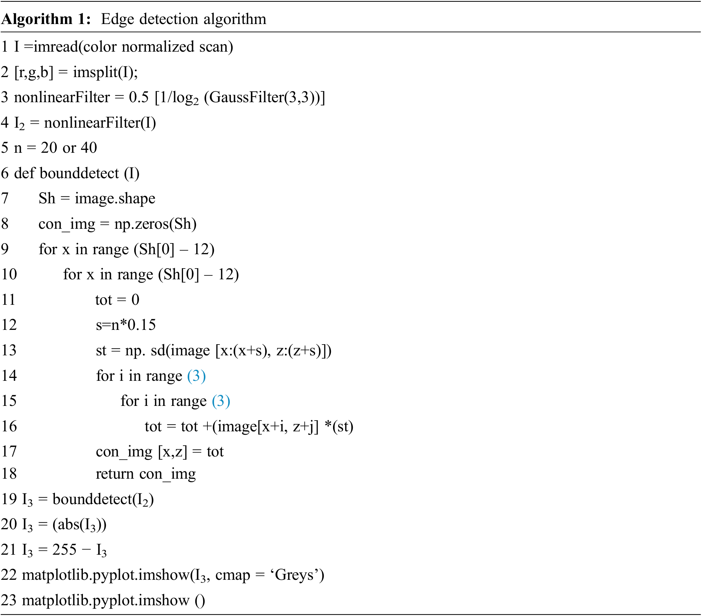This screenshot has height=616, width=702.
Task: Click the 'I3 = 255 − I3' line
Action: point(65,550)
